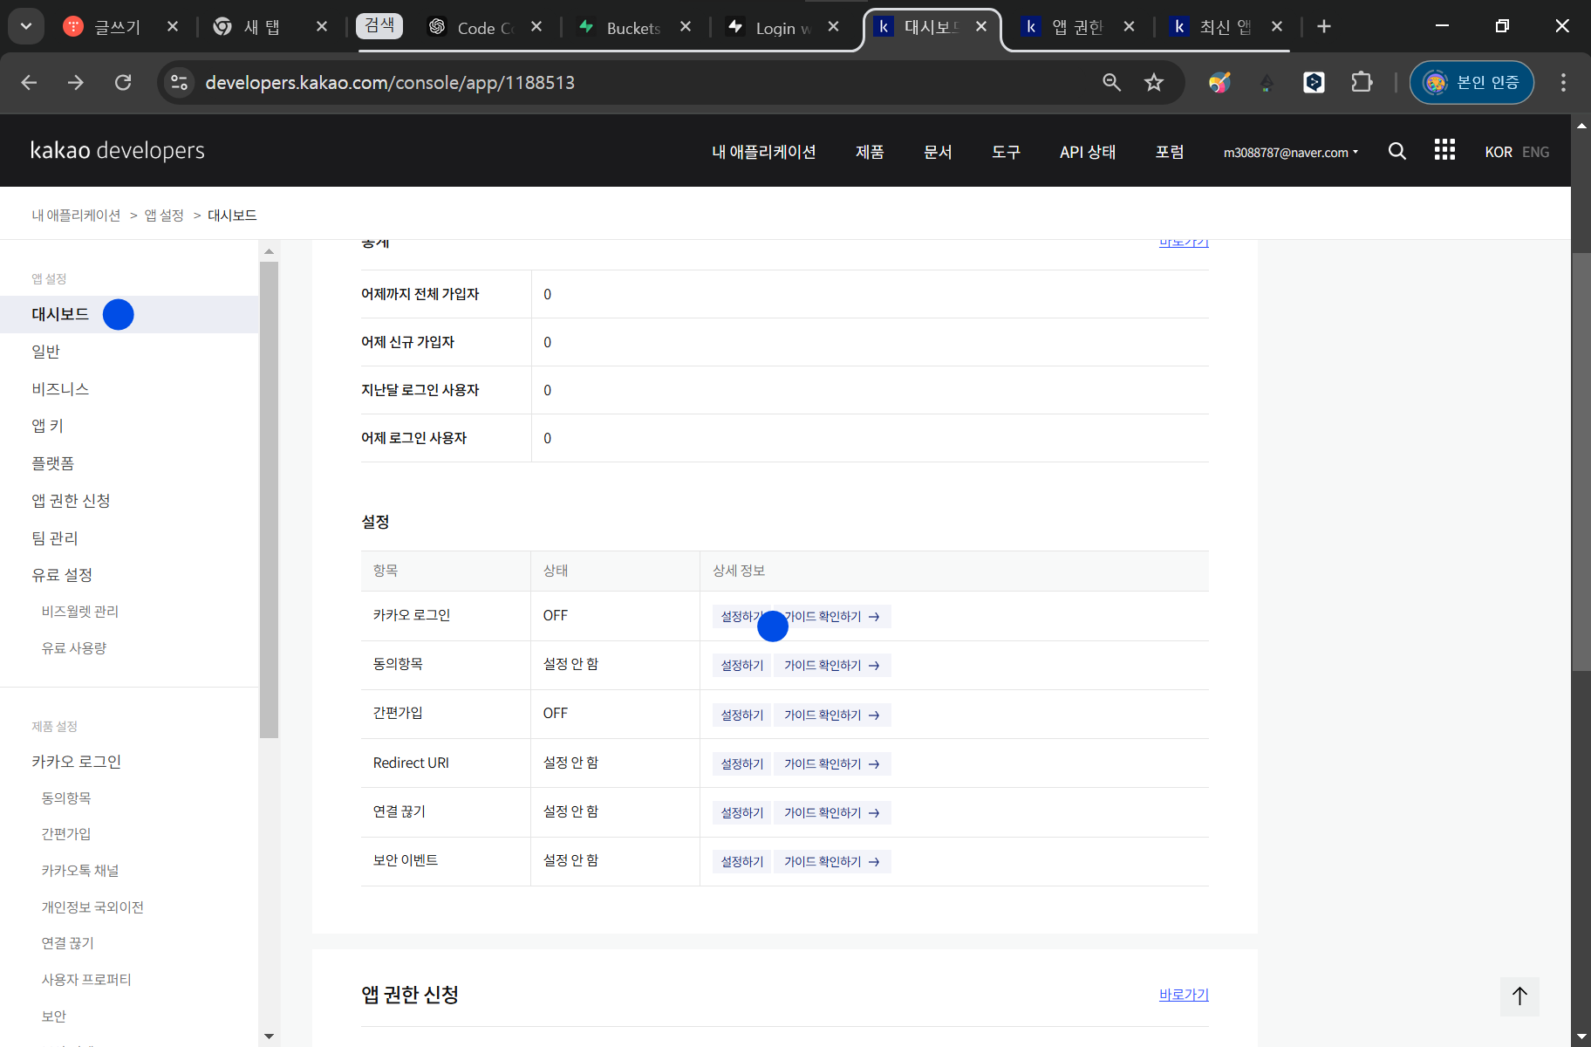
Task: Click 설정하기 for Redirect URI row
Action: pos(742,764)
